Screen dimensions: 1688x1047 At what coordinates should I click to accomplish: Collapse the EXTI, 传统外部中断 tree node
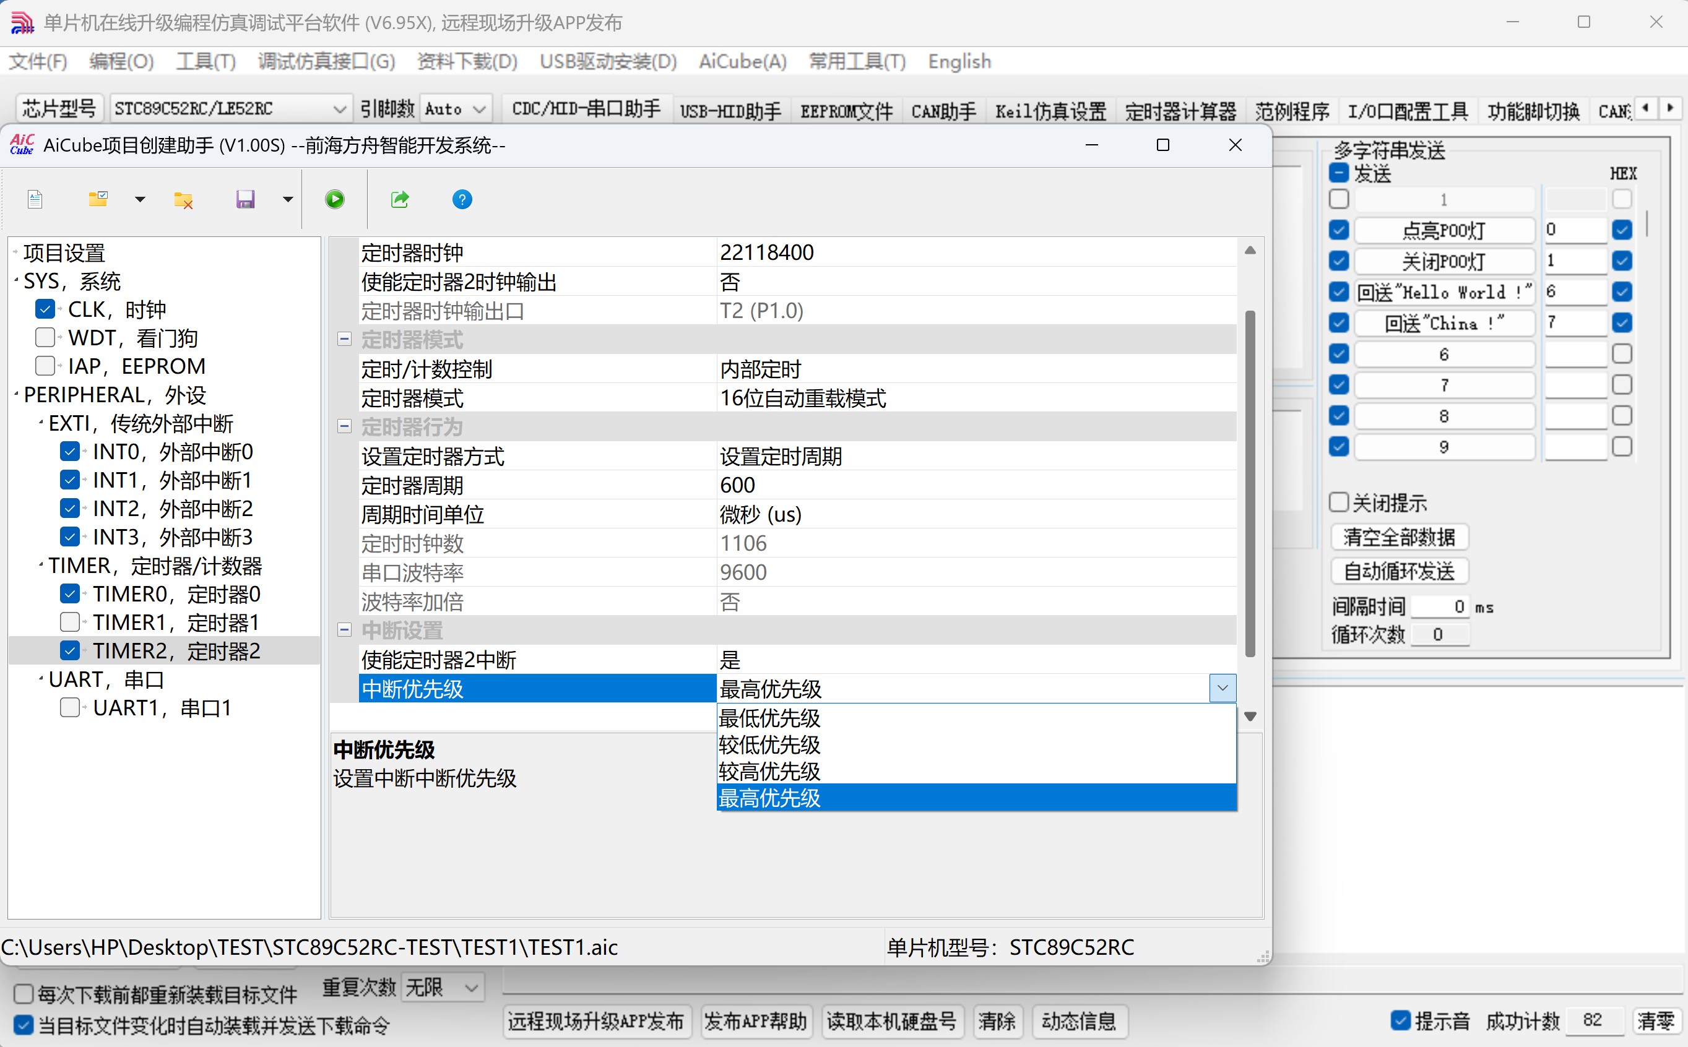pyautogui.click(x=41, y=423)
